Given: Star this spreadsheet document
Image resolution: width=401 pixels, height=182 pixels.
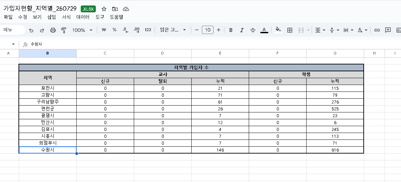Looking at the screenshot, I should point(104,9).
